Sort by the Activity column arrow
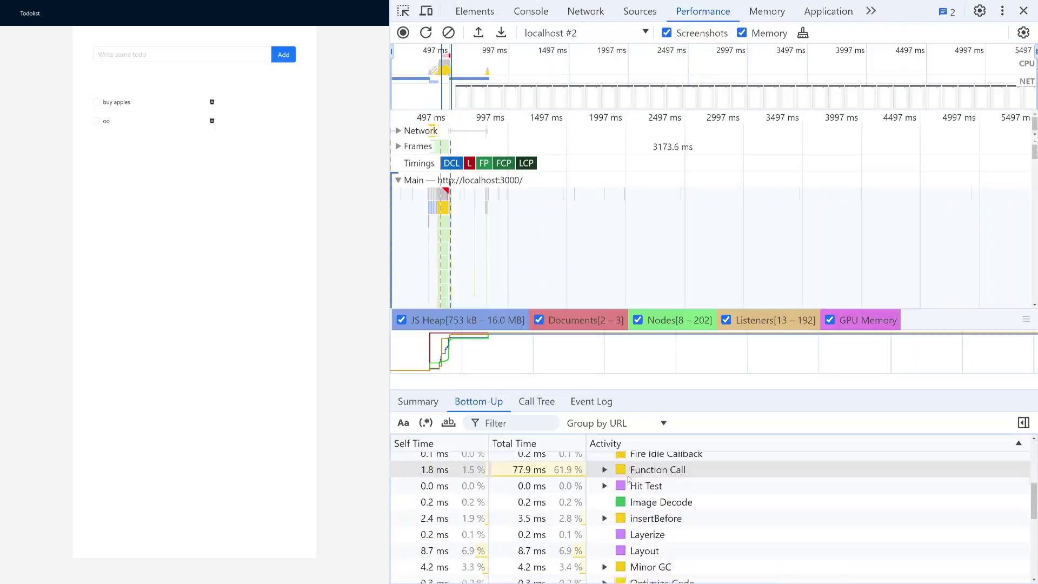The width and height of the screenshot is (1038, 584). click(1019, 443)
